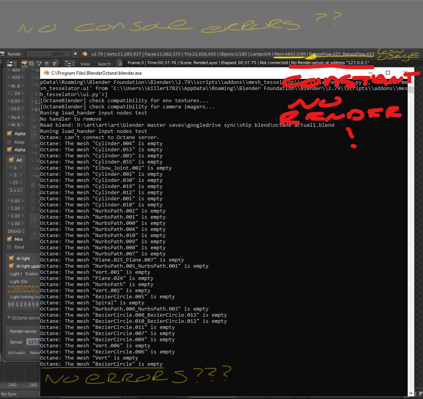Click the console vertical scrollbar thumb
This screenshot has height=399, width=423.
(411, 90)
